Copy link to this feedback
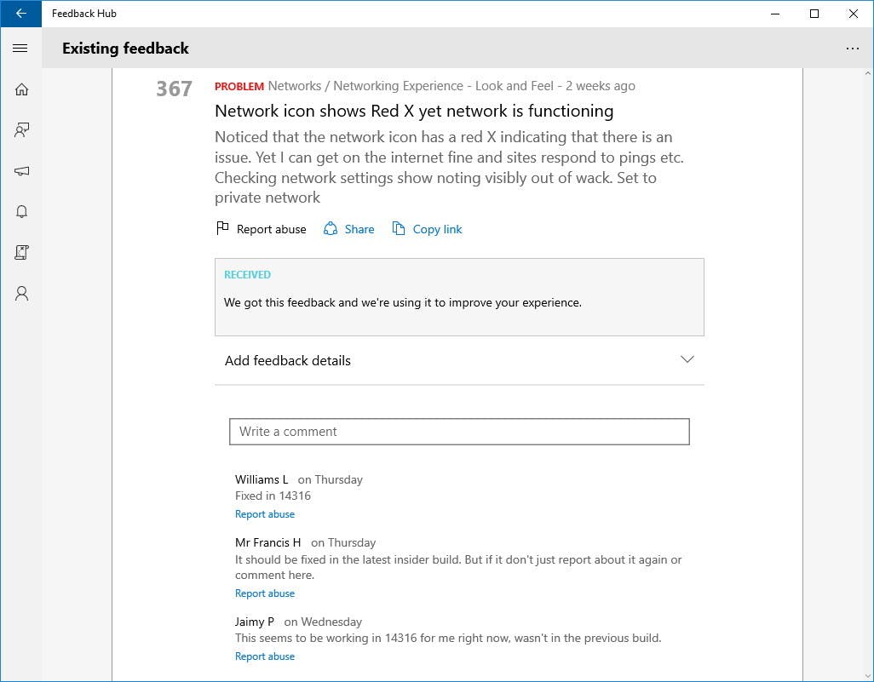 428,229
